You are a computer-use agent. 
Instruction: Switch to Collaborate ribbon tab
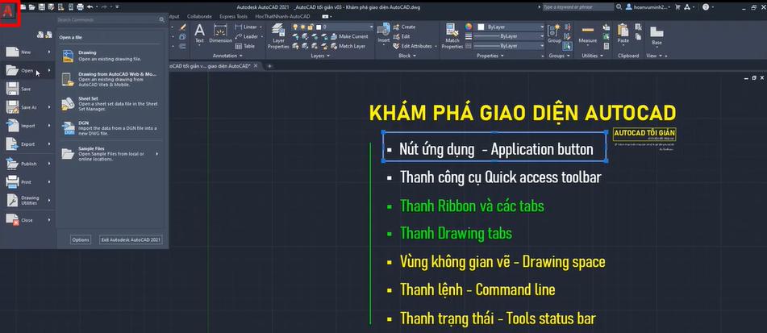pos(199,16)
